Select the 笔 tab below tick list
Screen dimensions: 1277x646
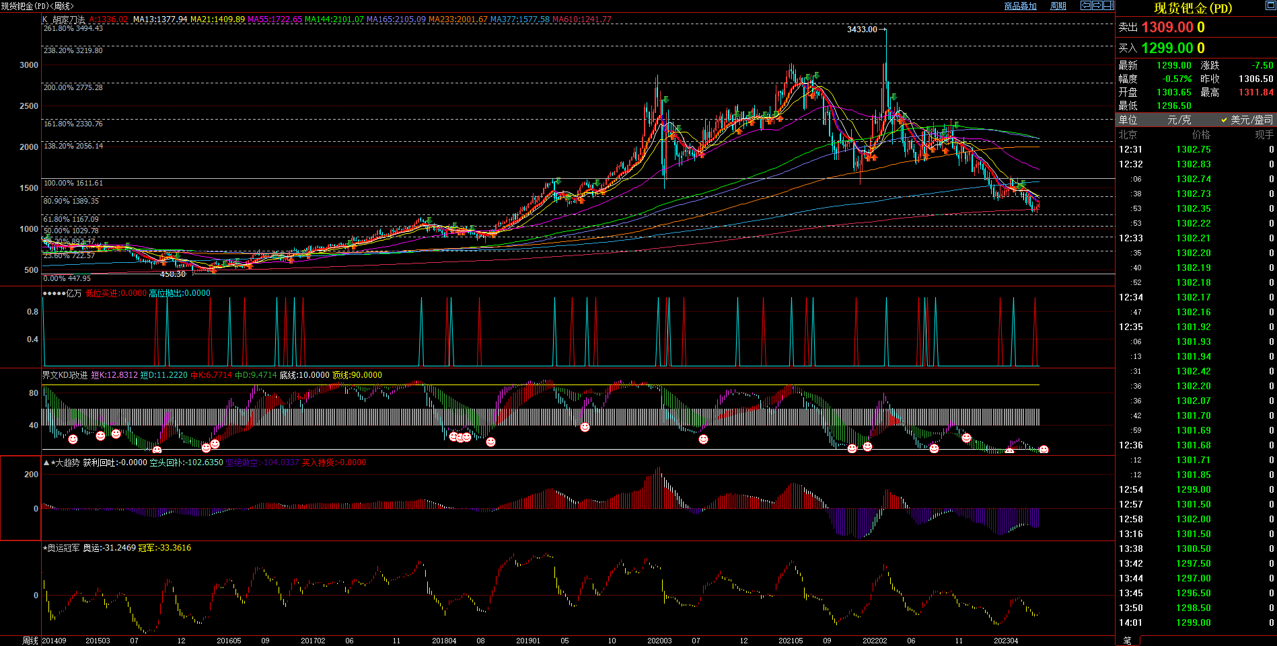1128,641
